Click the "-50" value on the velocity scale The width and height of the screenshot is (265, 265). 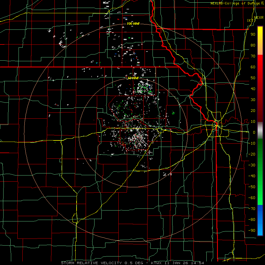[x=252, y=187]
